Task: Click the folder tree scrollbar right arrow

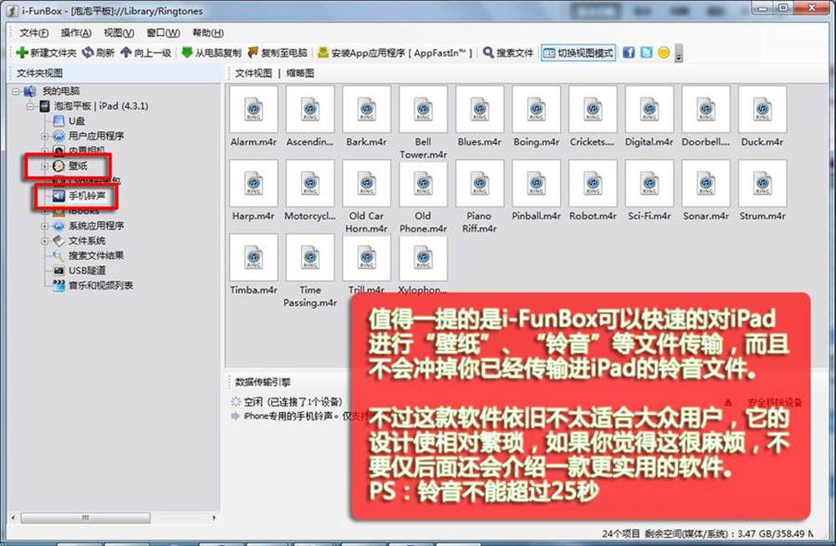Action: coord(214,518)
